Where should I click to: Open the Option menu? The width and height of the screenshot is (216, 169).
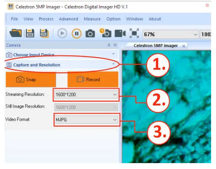tap(113, 19)
